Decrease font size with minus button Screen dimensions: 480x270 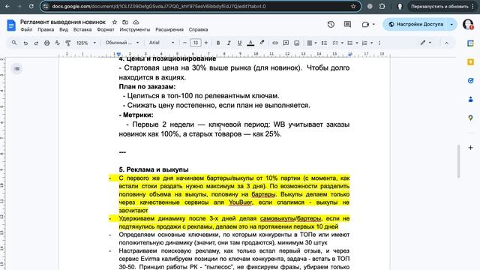tap(184, 43)
